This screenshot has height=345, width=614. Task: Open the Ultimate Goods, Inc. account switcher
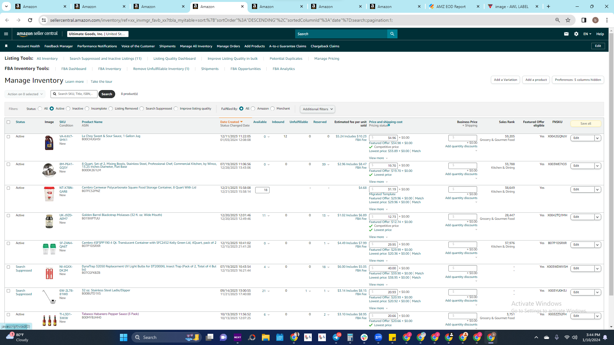[98, 34]
